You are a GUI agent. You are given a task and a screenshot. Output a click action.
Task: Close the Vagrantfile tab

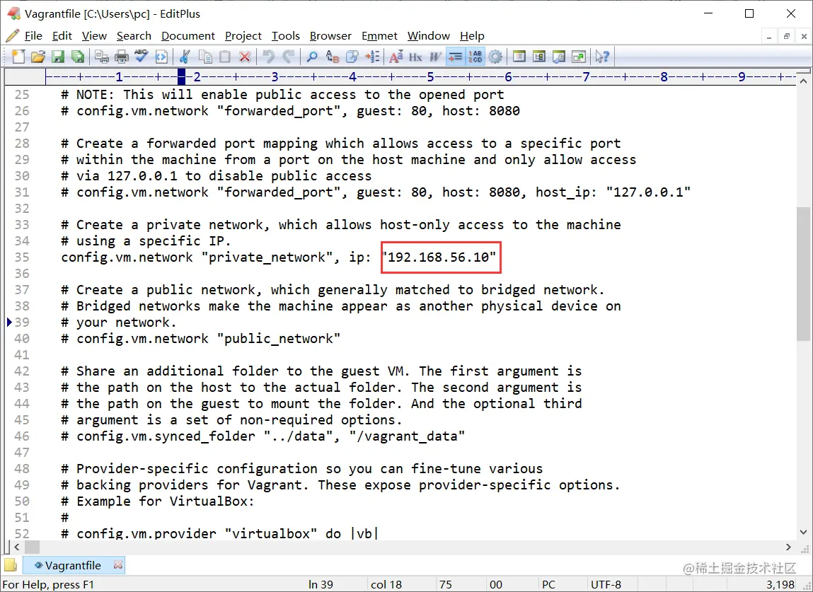point(117,564)
